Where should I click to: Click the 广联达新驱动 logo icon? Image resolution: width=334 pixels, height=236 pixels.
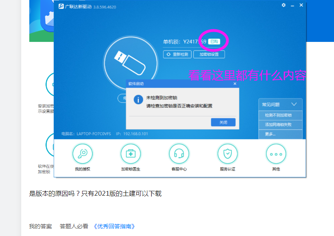[61, 7]
